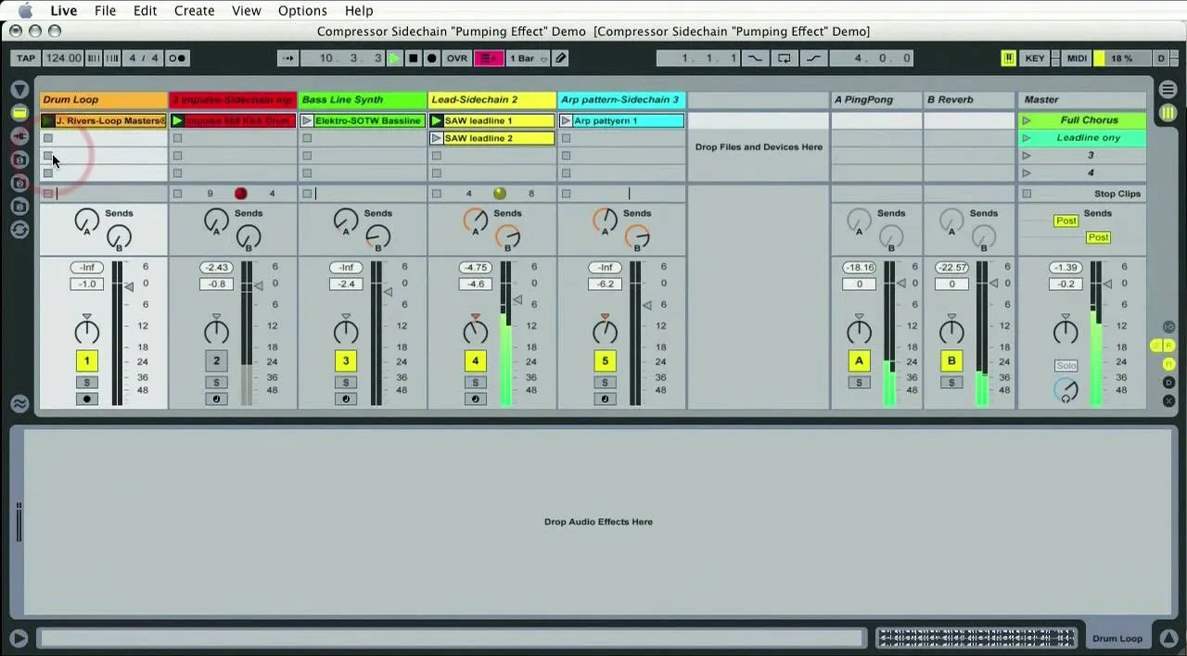The width and height of the screenshot is (1187, 656).
Task: Start playback with the transport play button
Action: 394,58
